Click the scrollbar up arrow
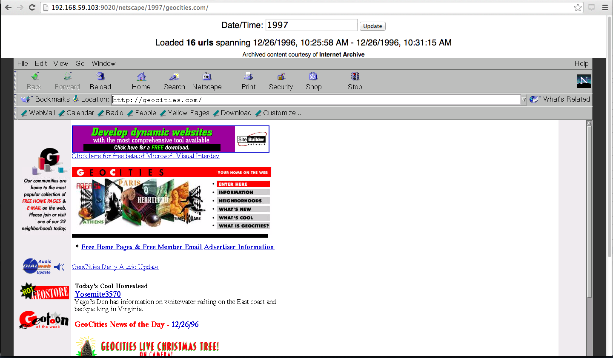This screenshot has height=358, width=613. (x=589, y=123)
